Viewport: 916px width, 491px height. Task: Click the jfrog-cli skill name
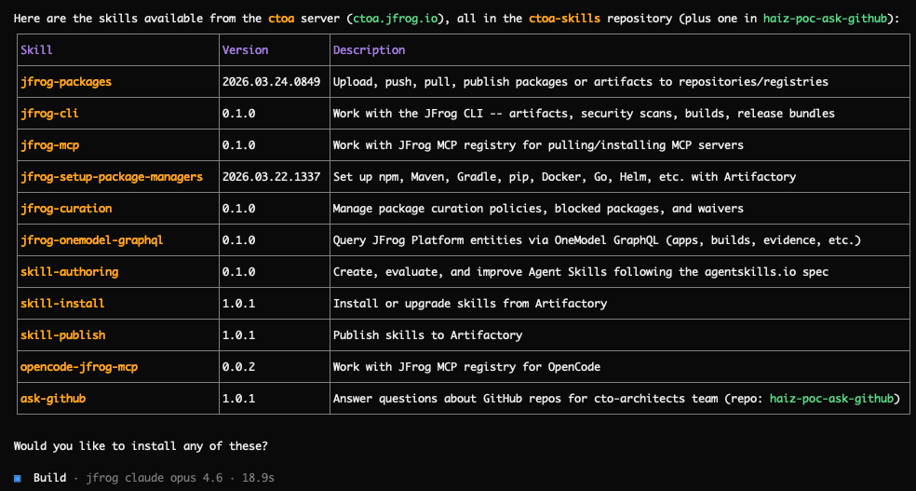pyautogui.click(x=49, y=114)
